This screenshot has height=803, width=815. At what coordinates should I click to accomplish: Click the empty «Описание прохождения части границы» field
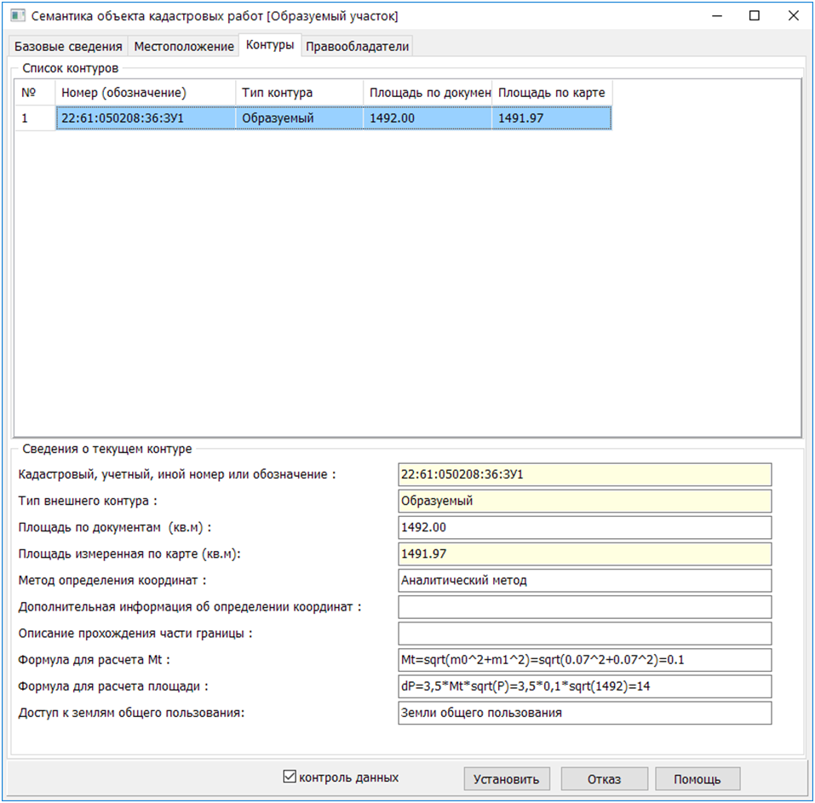point(584,634)
